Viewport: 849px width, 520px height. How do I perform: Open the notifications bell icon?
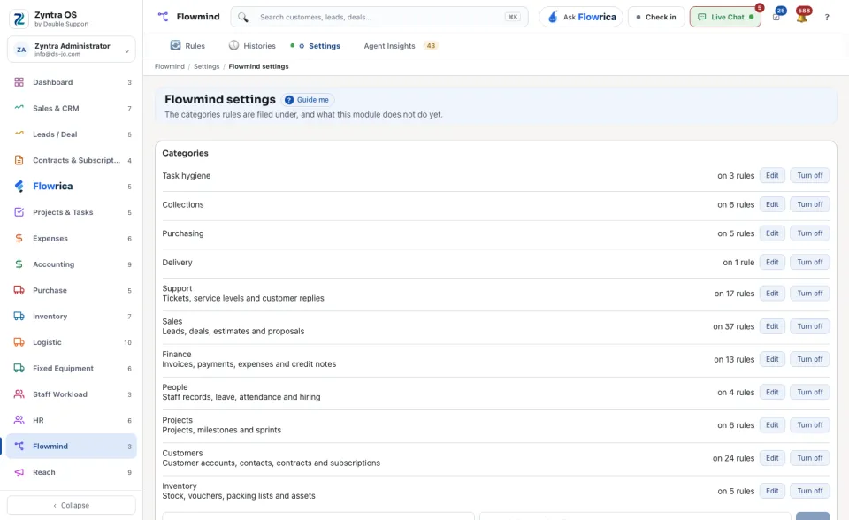click(802, 17)
